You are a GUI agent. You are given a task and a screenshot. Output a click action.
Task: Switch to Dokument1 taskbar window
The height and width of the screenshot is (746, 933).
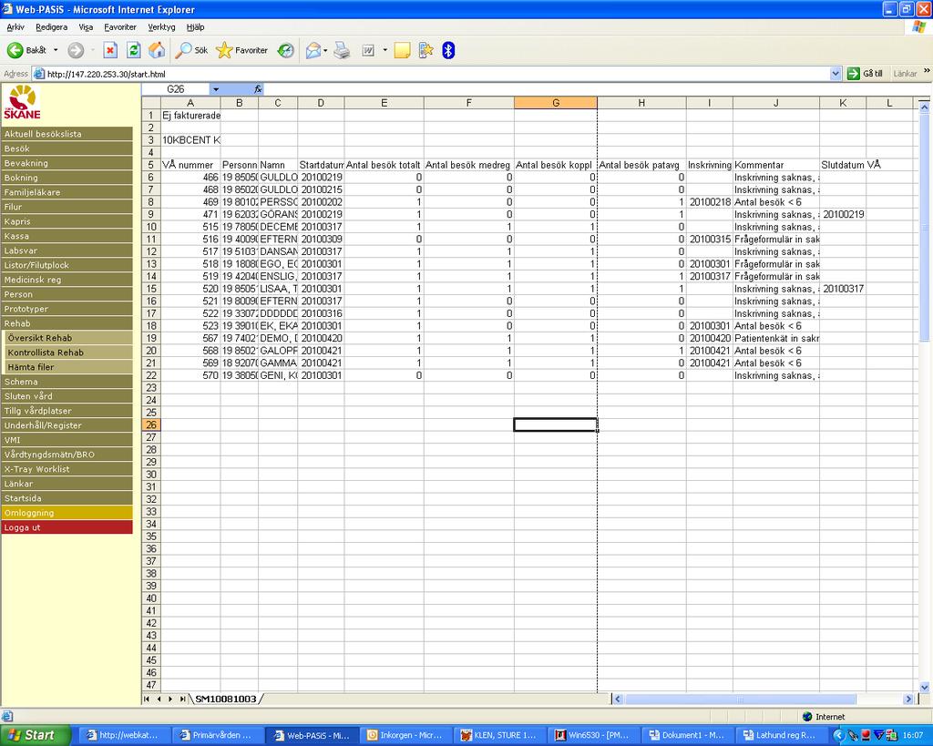686,735
